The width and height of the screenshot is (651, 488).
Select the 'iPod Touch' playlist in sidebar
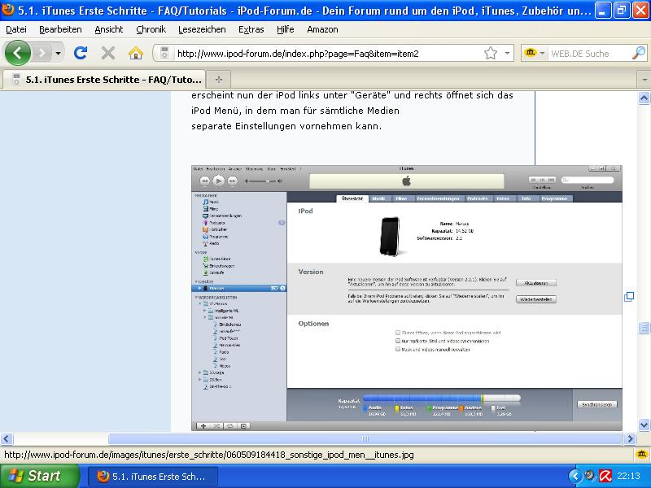pos(229,338)
